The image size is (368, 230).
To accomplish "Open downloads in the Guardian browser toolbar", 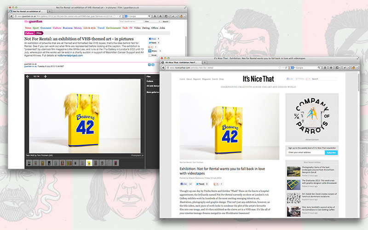I will click(x=155, y=16).
